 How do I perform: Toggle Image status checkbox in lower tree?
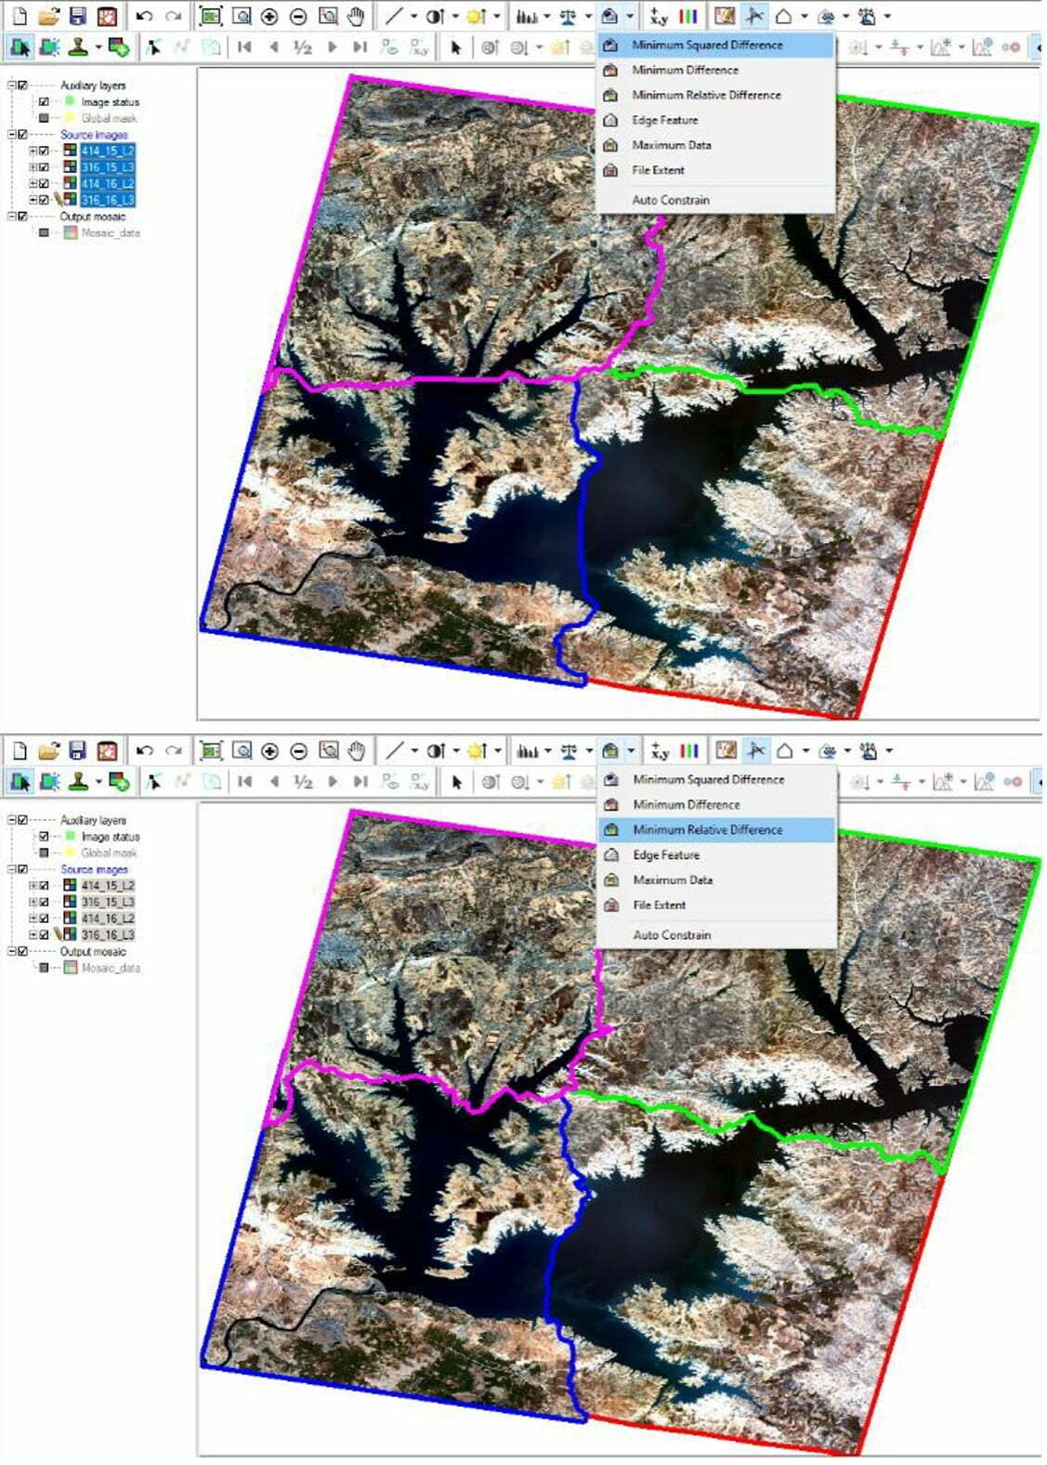tap(44, 837)
